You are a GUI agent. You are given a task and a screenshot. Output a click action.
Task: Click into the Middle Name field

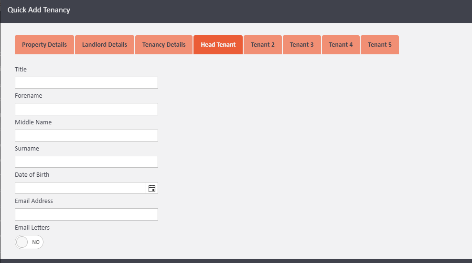[x=86, y=136]
